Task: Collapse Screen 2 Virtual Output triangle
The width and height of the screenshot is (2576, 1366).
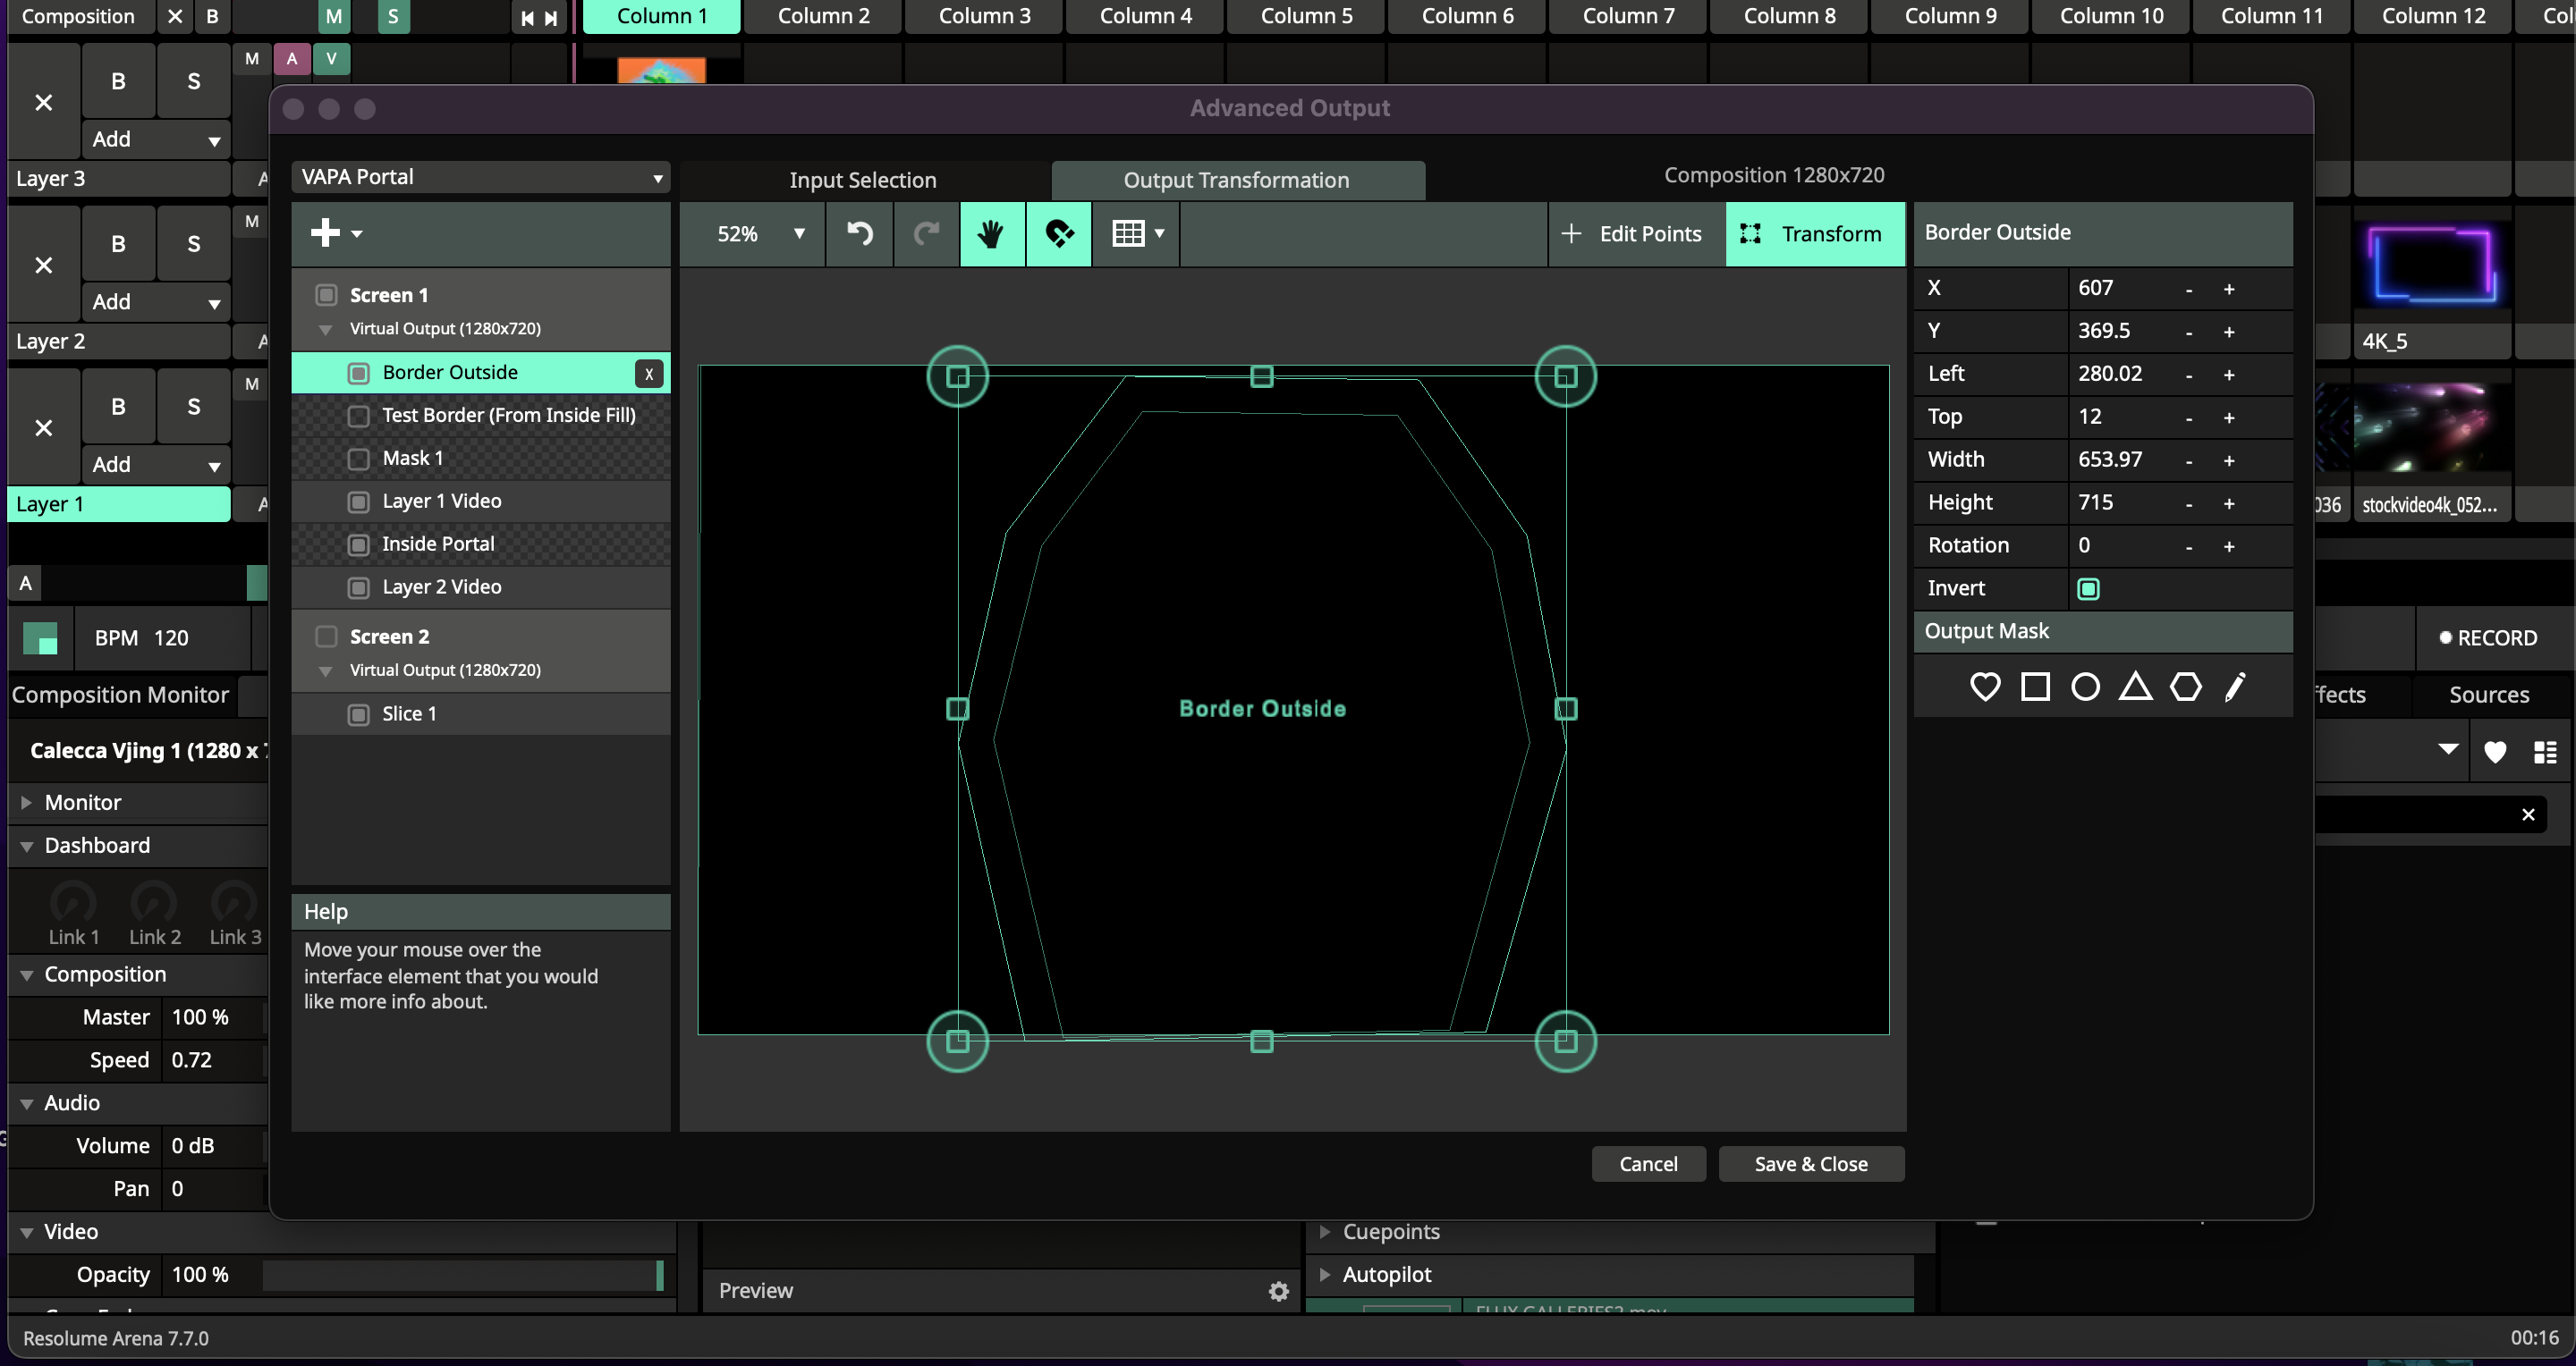Action: pyautogui.click(x=325, y=670)
